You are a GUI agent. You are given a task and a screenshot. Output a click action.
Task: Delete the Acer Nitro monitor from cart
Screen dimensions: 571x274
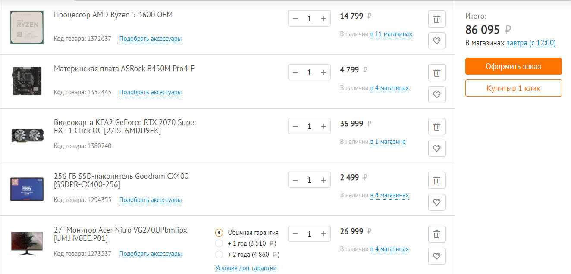coord(436,234)
